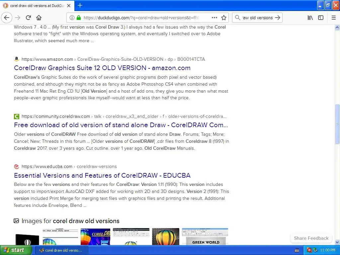Open the dark toolbar screenshot thumbnail
The height and width of the screenshot is (255, 340).
click(x=131, y=236)
